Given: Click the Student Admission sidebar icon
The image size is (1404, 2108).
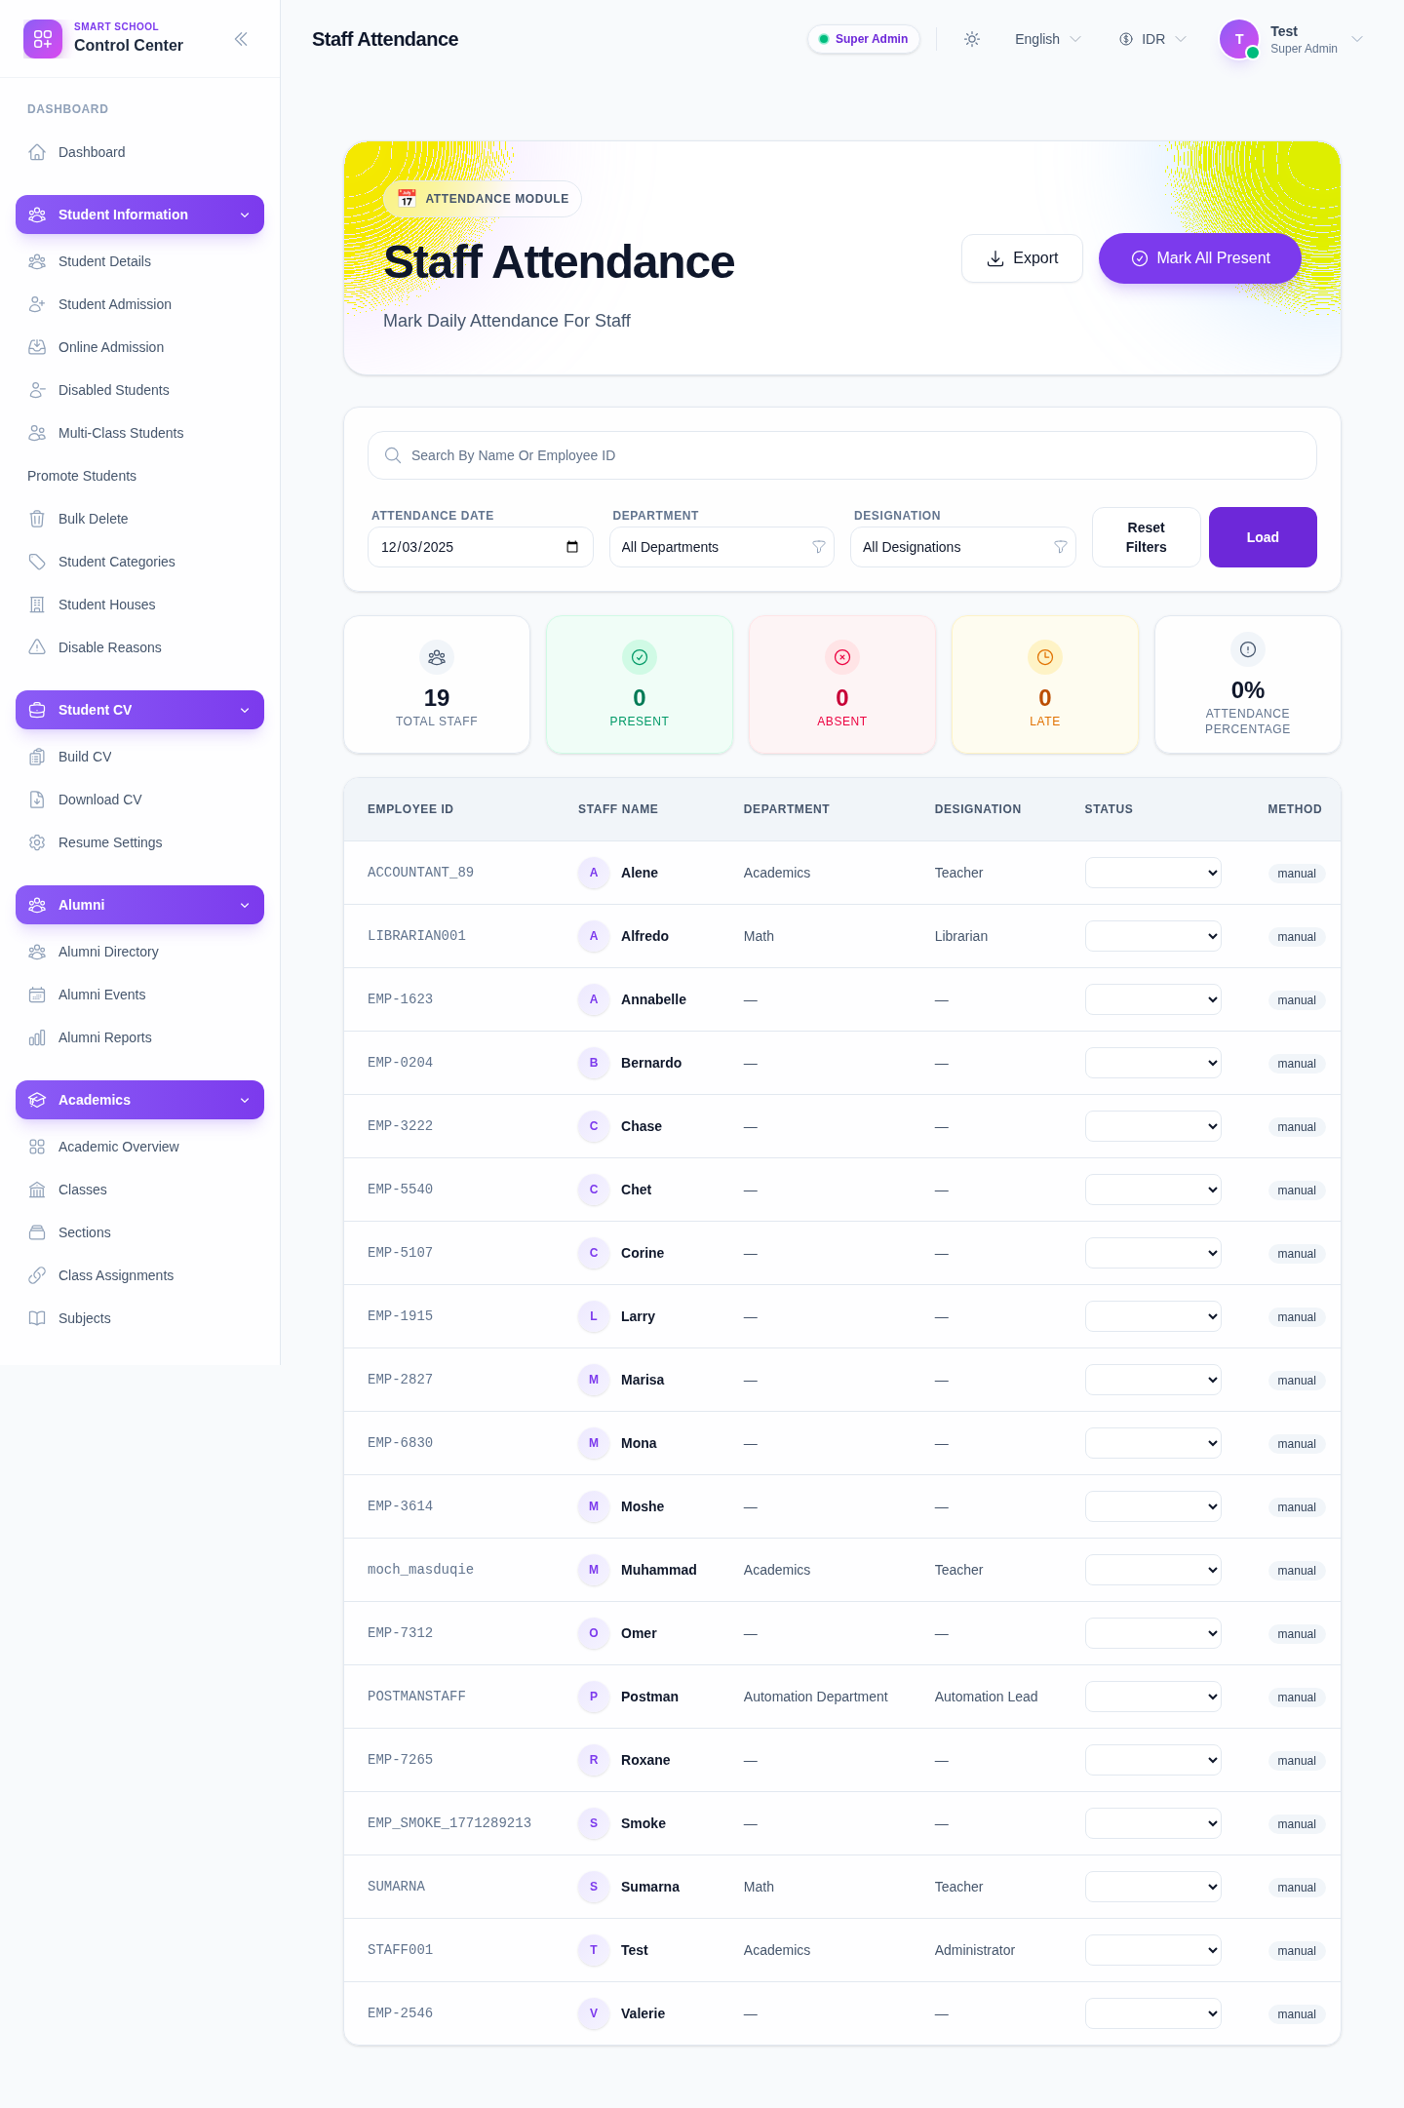Looking at the screenshot, I should [x=37, y=304].
